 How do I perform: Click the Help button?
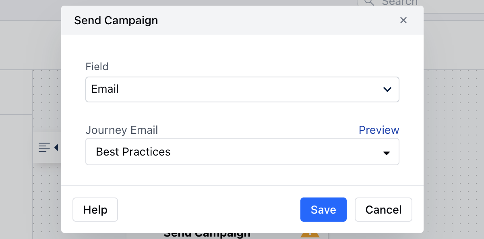click(95, 210)
